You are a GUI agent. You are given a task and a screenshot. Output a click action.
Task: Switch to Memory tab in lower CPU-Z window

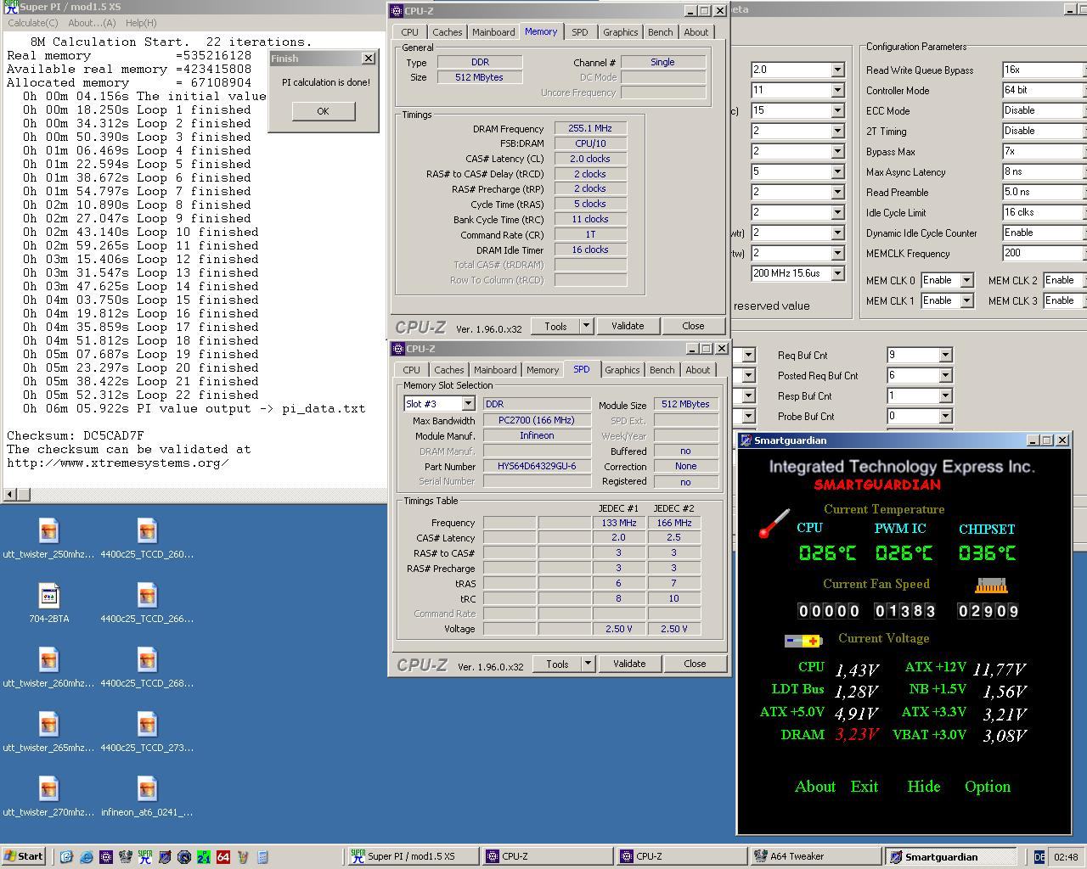[543, 370]
